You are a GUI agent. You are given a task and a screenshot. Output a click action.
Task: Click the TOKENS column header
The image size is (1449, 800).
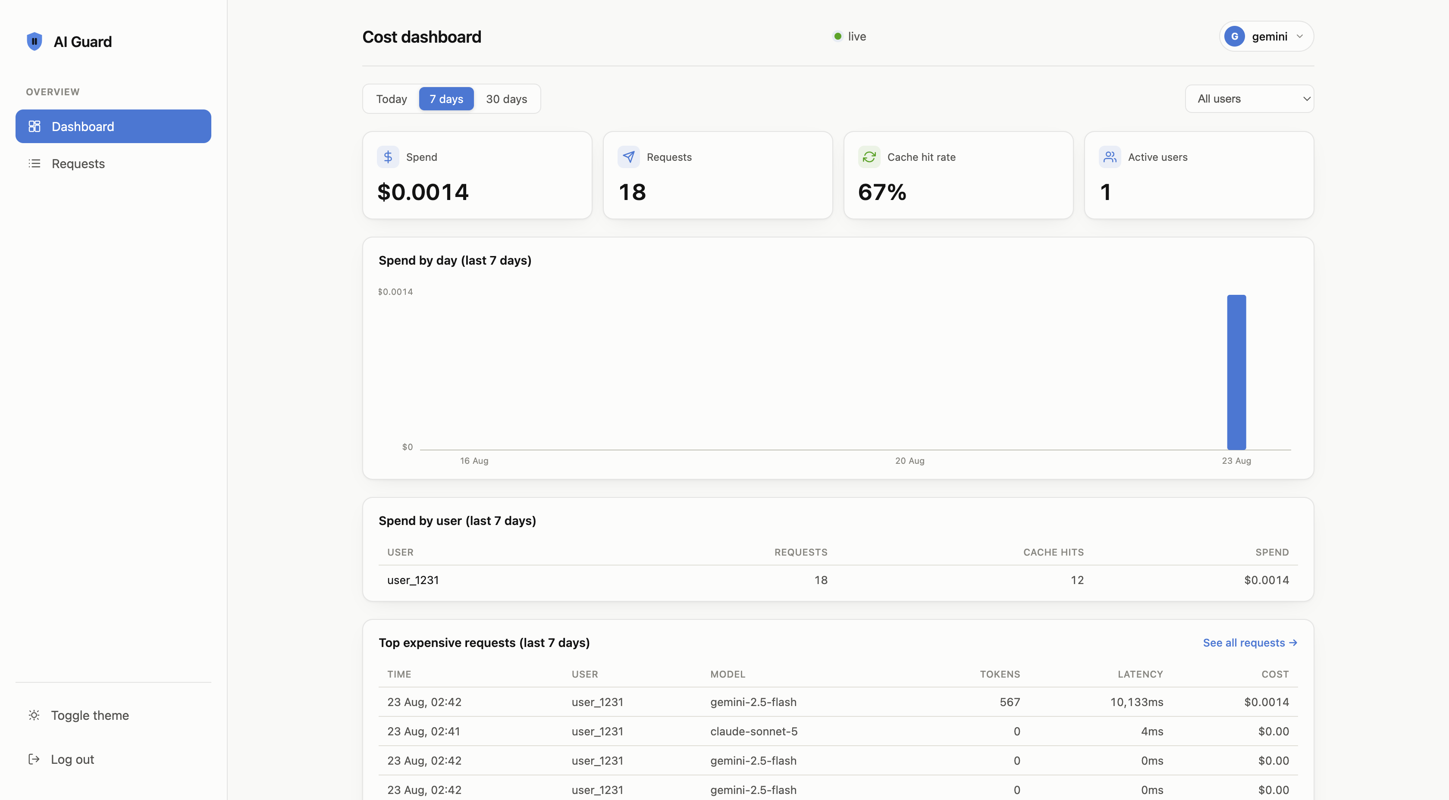tap(1000, 674)
